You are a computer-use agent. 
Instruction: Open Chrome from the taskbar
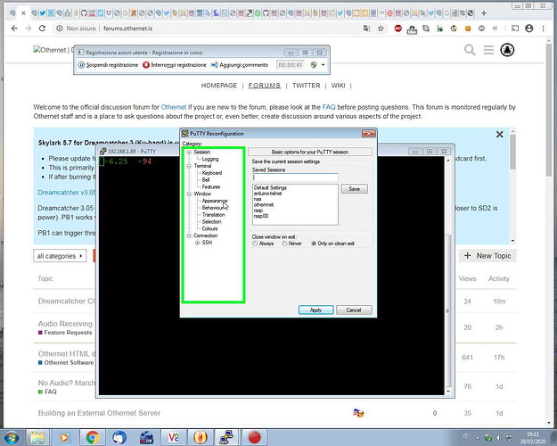[x=92, y=437]
